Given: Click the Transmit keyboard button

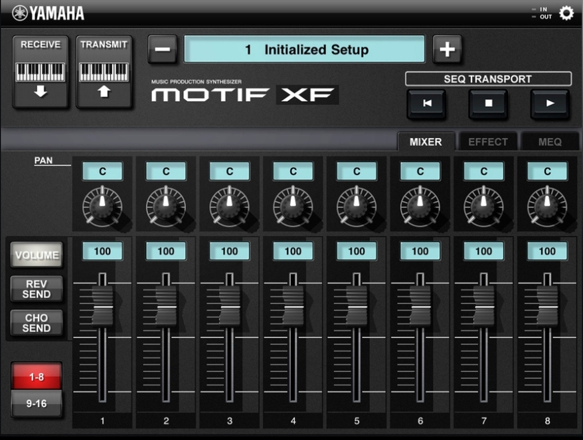Looking at the screenshot, I should [104, 72].
